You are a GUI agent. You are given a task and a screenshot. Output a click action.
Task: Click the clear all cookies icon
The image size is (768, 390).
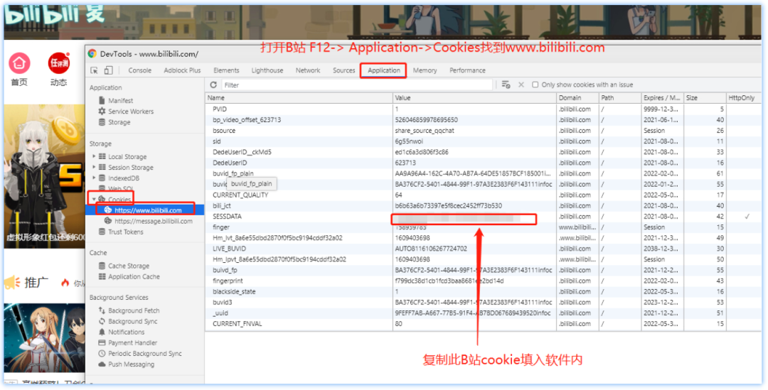click(506, 85)
